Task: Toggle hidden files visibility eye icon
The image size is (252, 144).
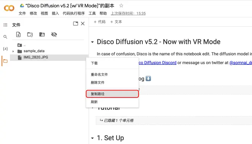Action: tap(54, 34)
